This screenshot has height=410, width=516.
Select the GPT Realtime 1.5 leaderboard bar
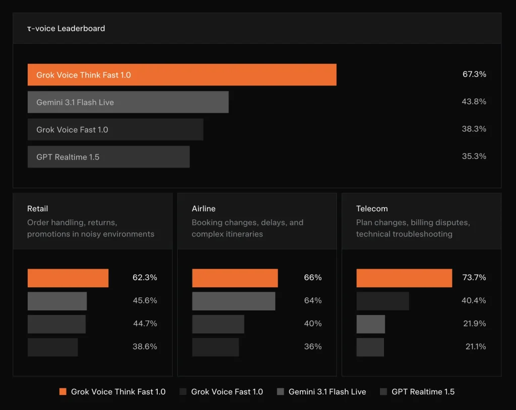click(x=108, y=157)
